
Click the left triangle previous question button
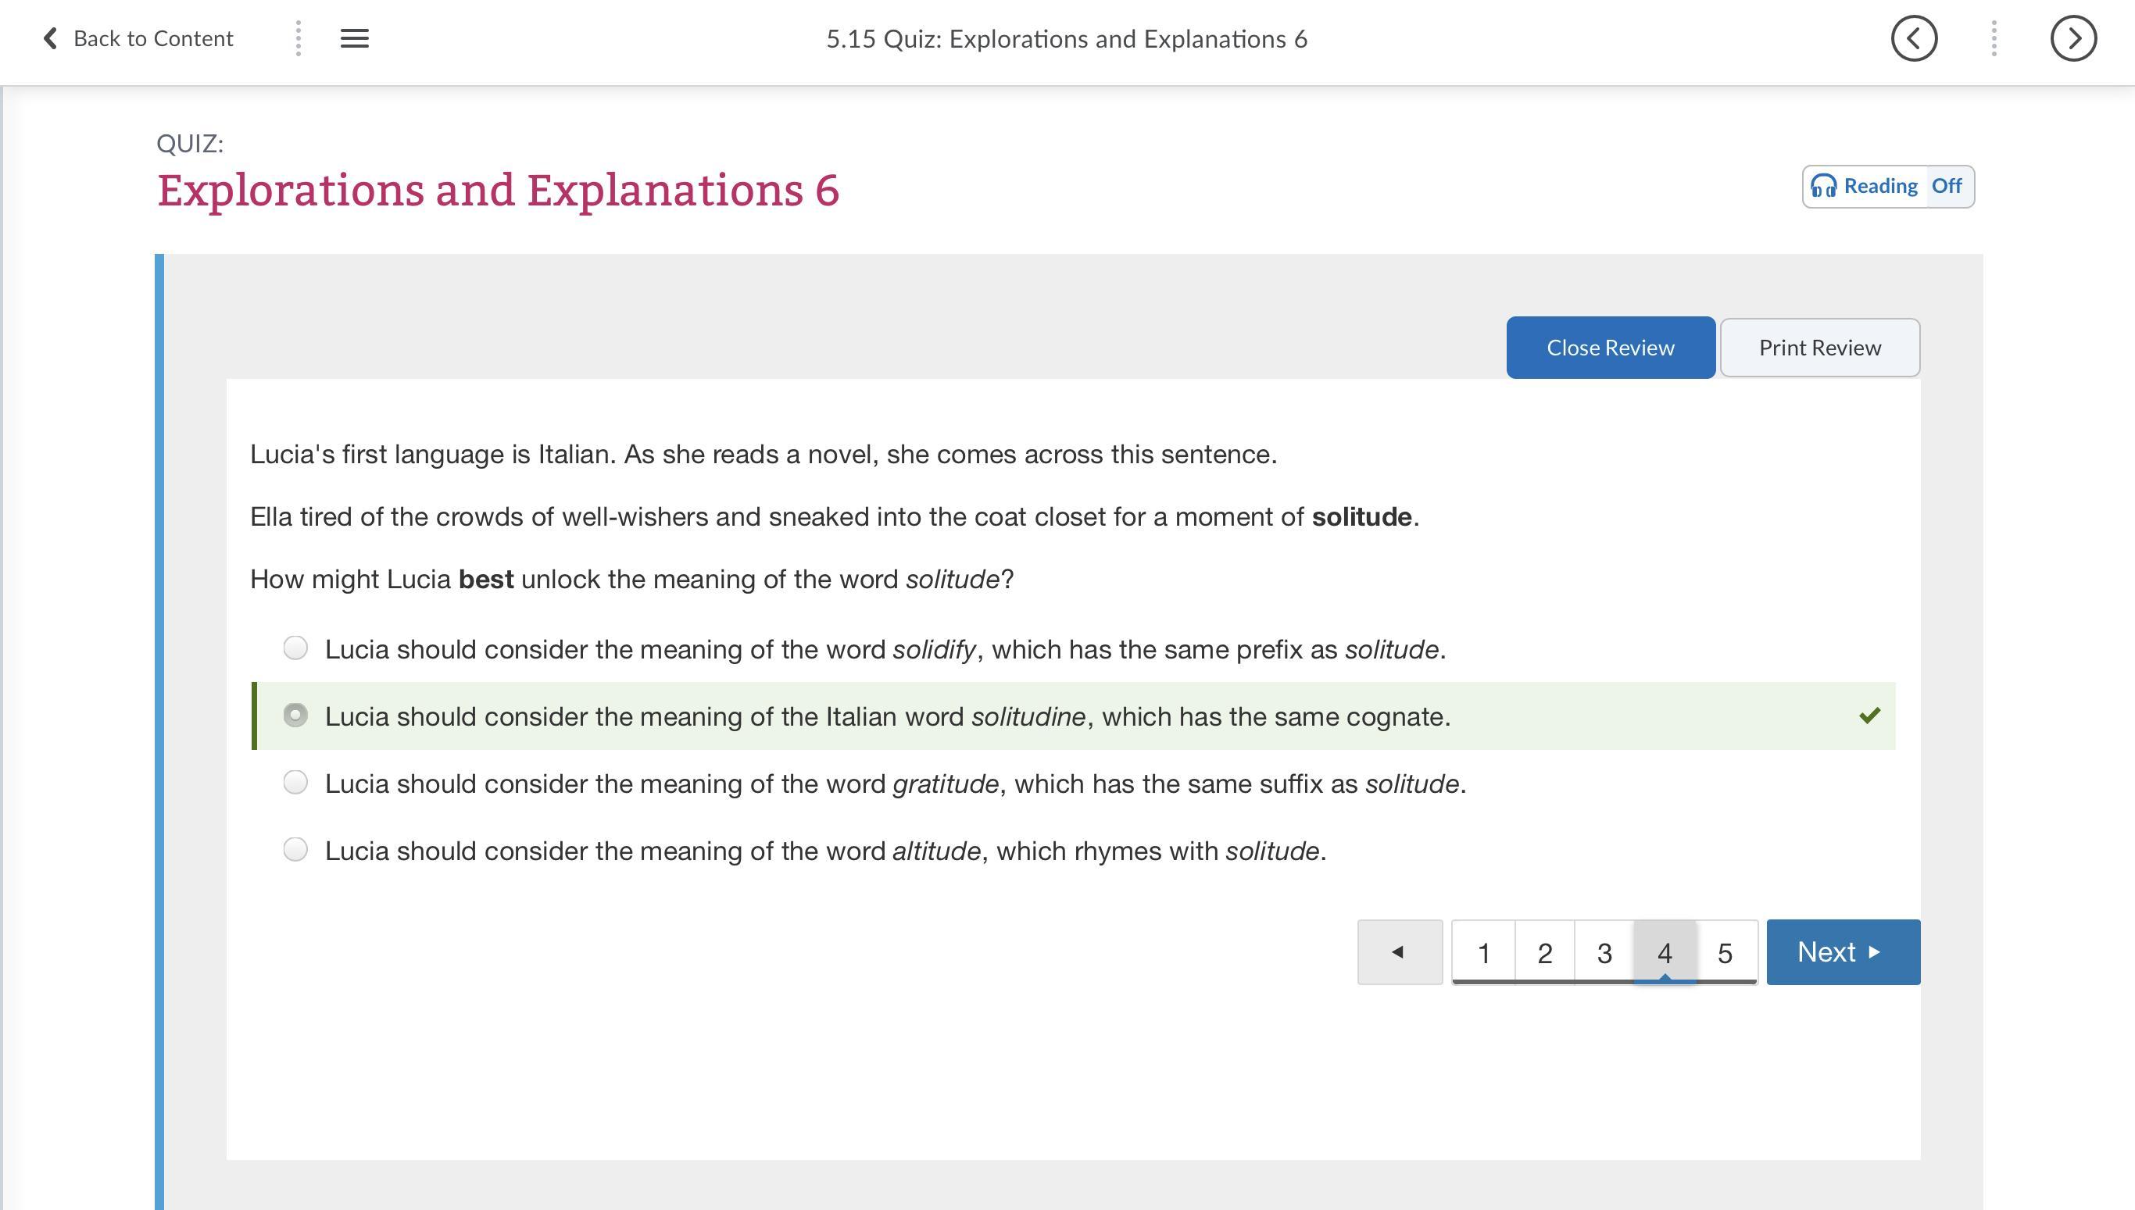pyautogui.click(x=1399, y=951)
